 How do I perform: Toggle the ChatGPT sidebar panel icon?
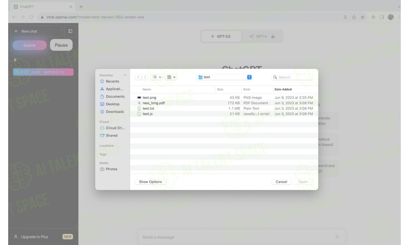coord(70,31)
